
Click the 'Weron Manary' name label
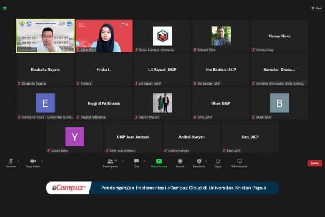pos(149,117)
